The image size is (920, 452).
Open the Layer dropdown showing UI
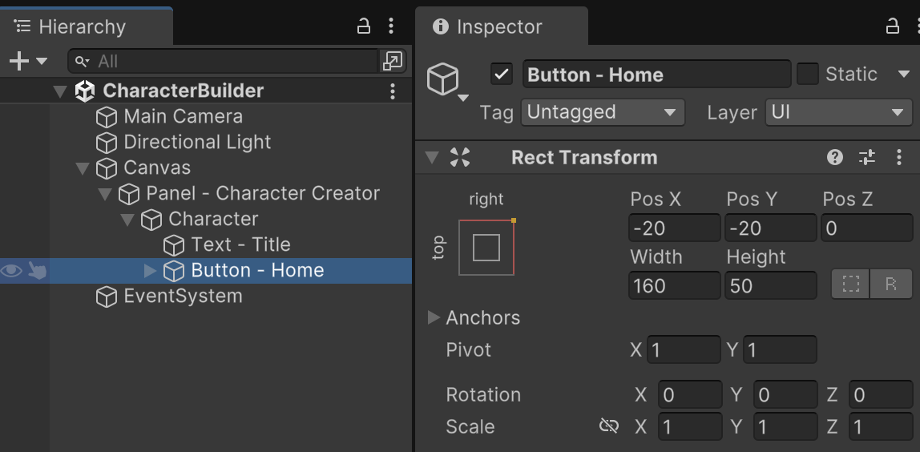coord(838,112)
